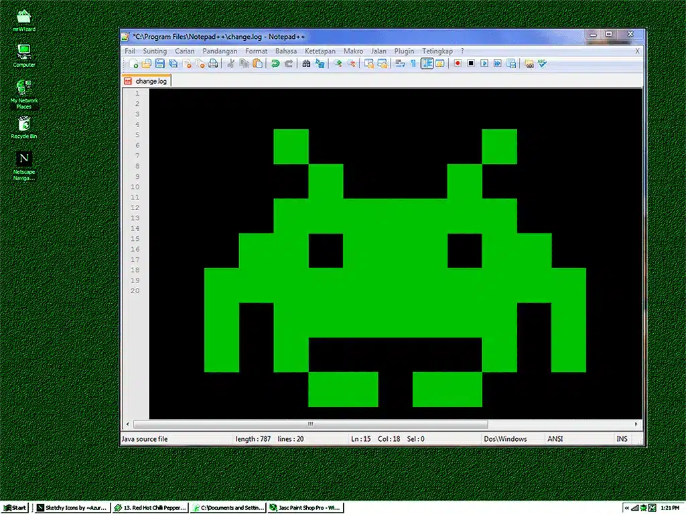
Task: Open the Carian menu
Action: [x=185, y=51]
